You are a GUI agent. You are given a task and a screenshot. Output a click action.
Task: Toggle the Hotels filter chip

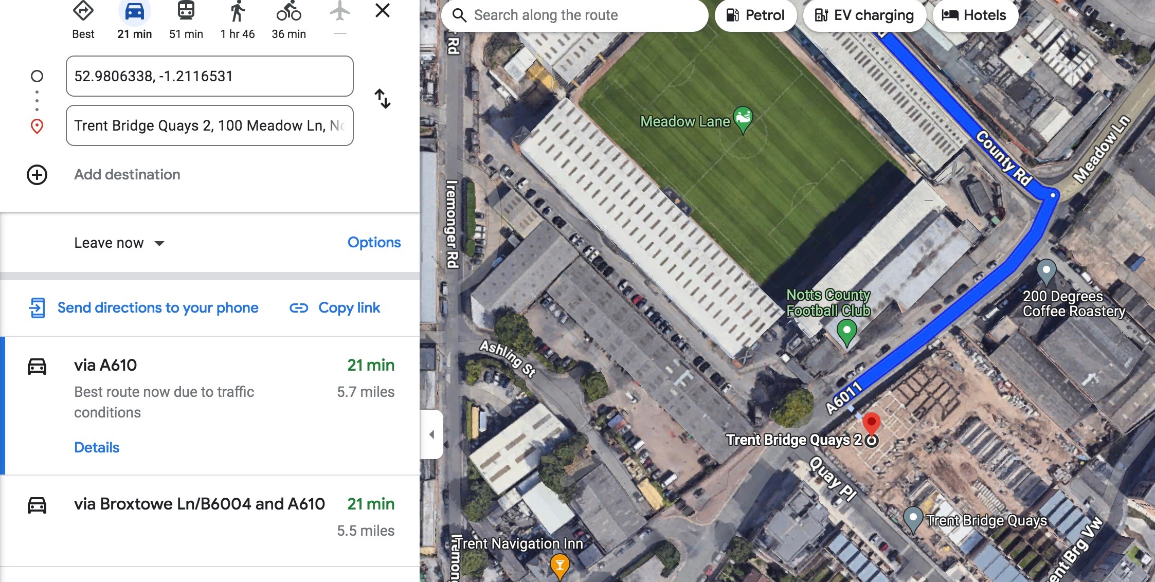tap(974, 15)
